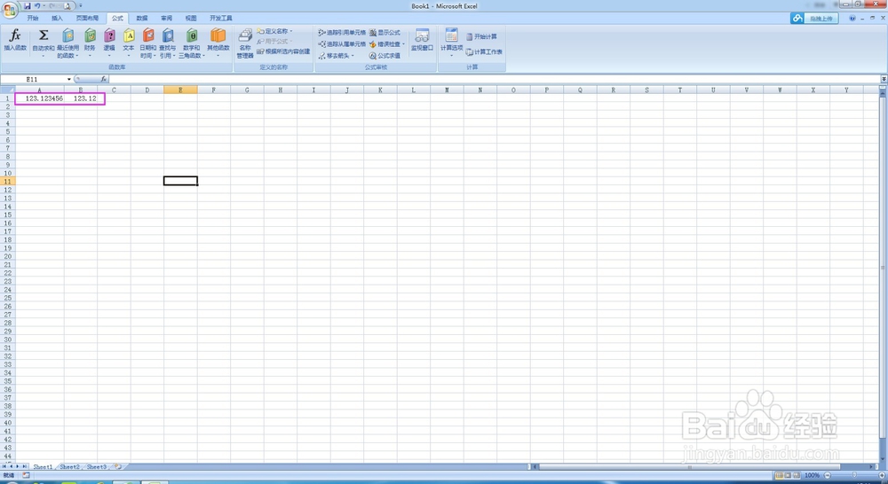Screen dimensions: 888x484
Task: Open Customize Quick Access Toolbar dropdown
Action: 81,5
